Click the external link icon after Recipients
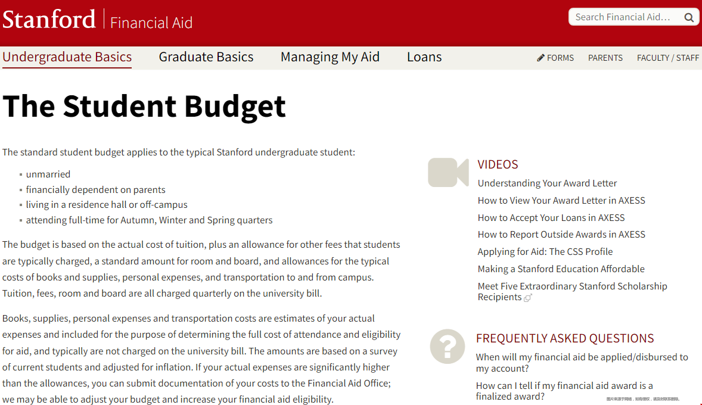The image size is (702, 405). click(x=527, y=298)
